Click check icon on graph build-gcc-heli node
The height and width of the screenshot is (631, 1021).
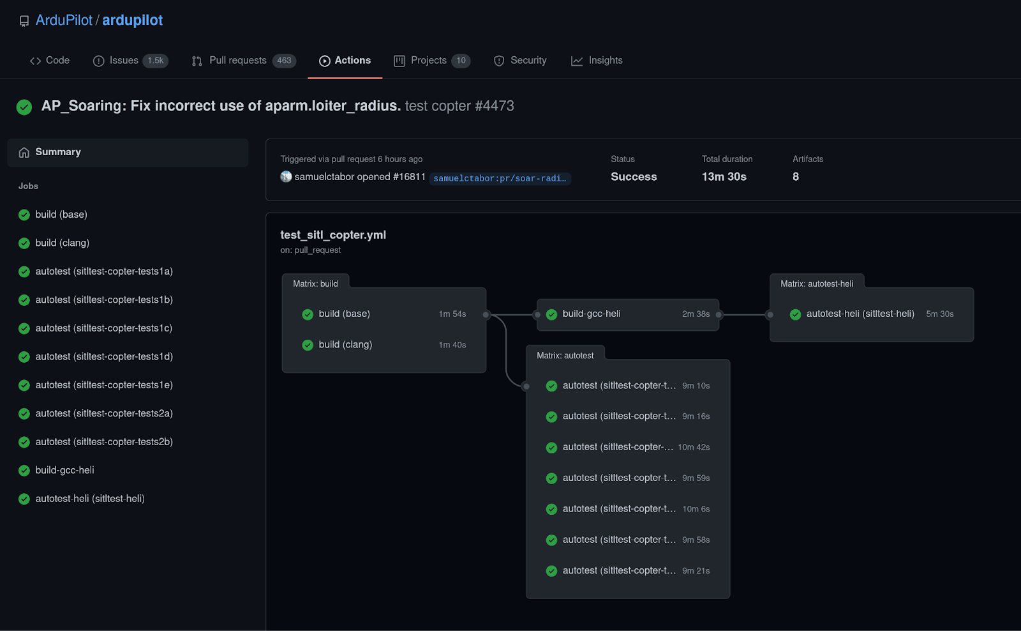point(551,314)
